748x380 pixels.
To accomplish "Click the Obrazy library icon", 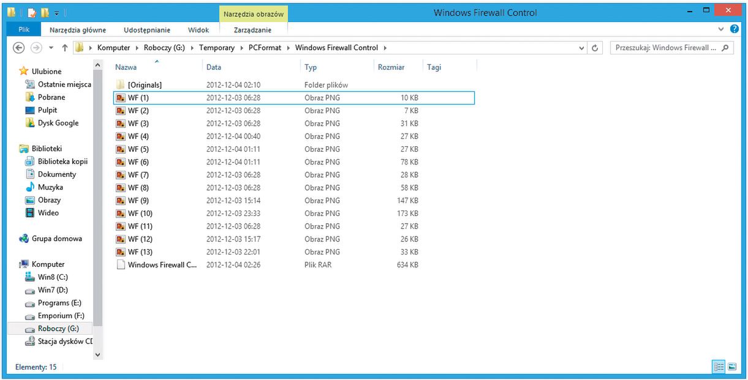I will pyautogui.click(x=30, y=200).
